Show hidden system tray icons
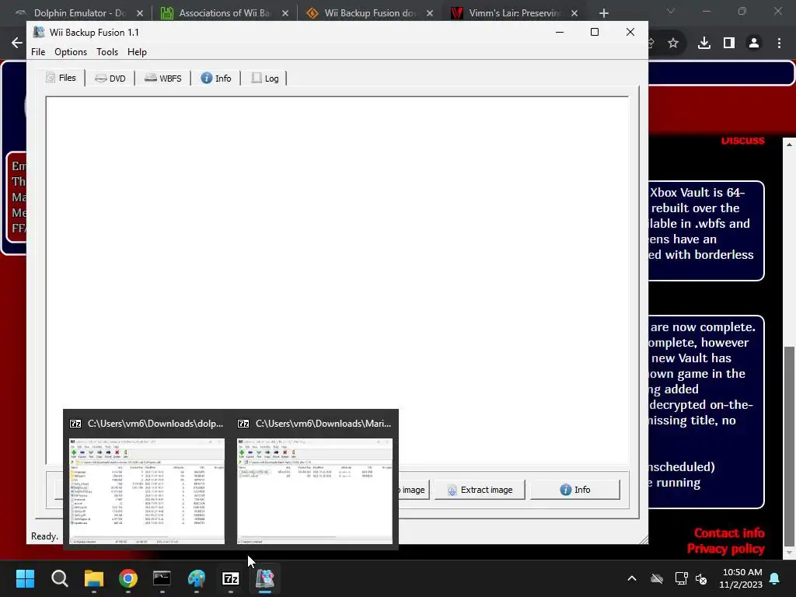796x597 pixels. 632,578
